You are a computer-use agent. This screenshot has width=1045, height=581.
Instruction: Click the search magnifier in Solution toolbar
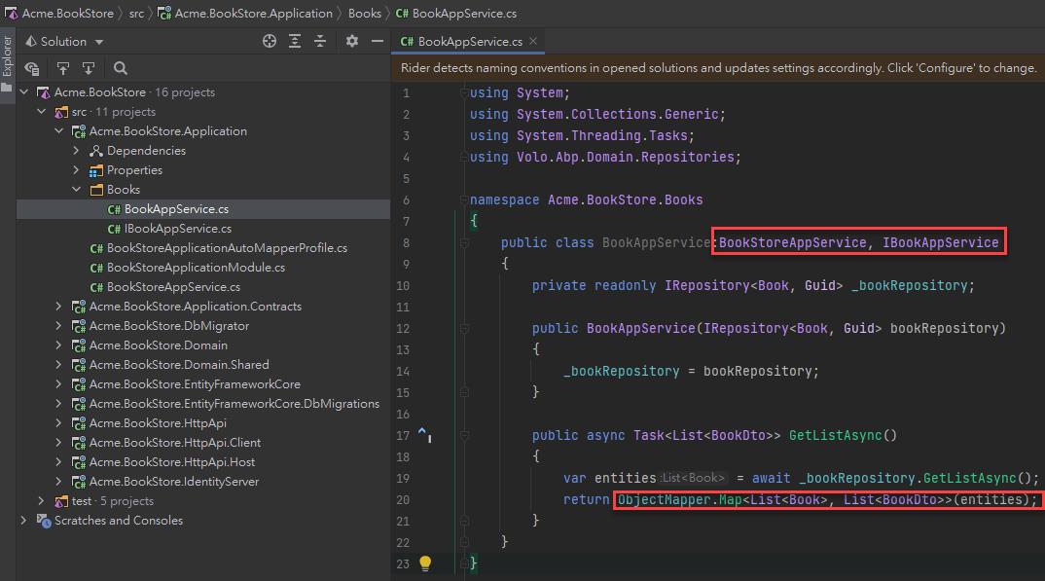click(121, 68)
